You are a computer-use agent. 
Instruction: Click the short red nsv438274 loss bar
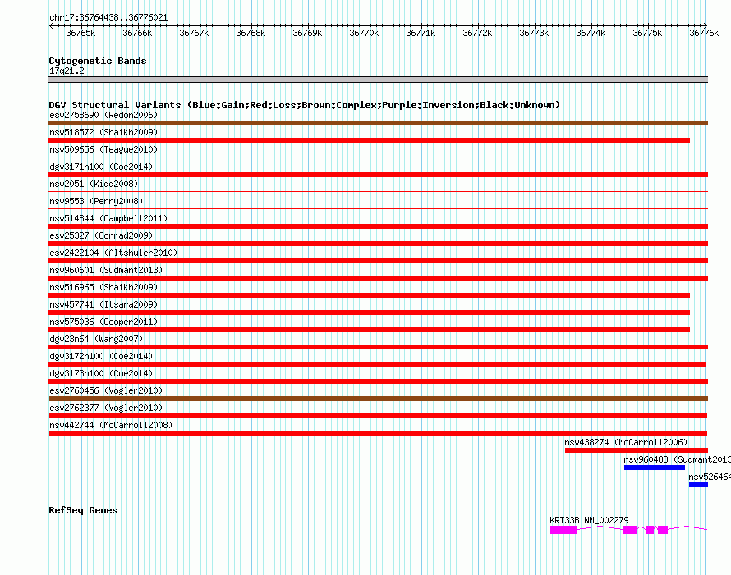pyautogui.click(x=637, y=450)
